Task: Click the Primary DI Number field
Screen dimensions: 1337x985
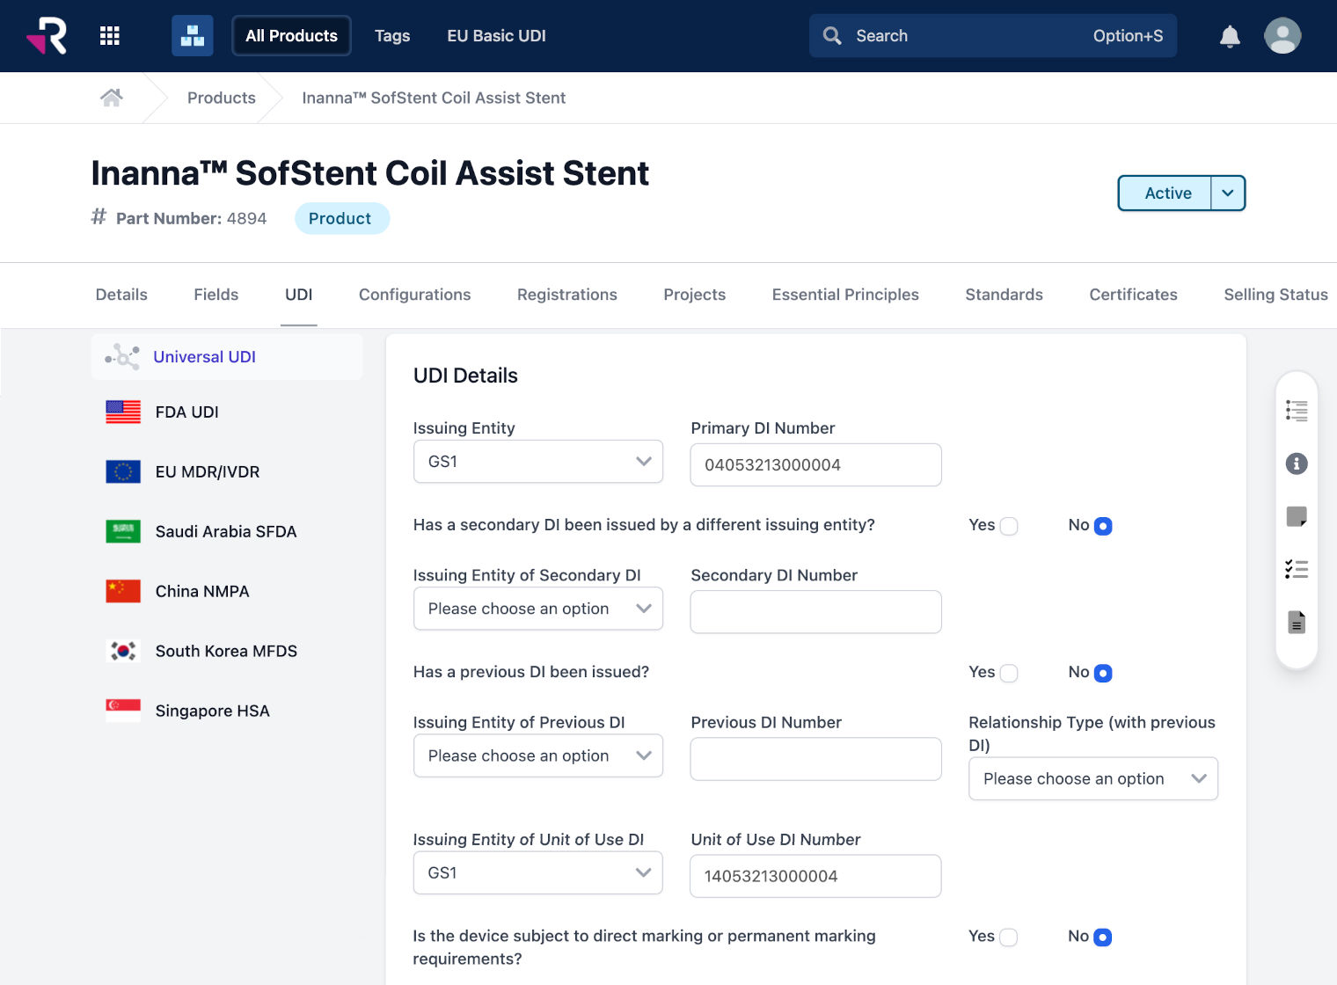Action: pos(815,465)
